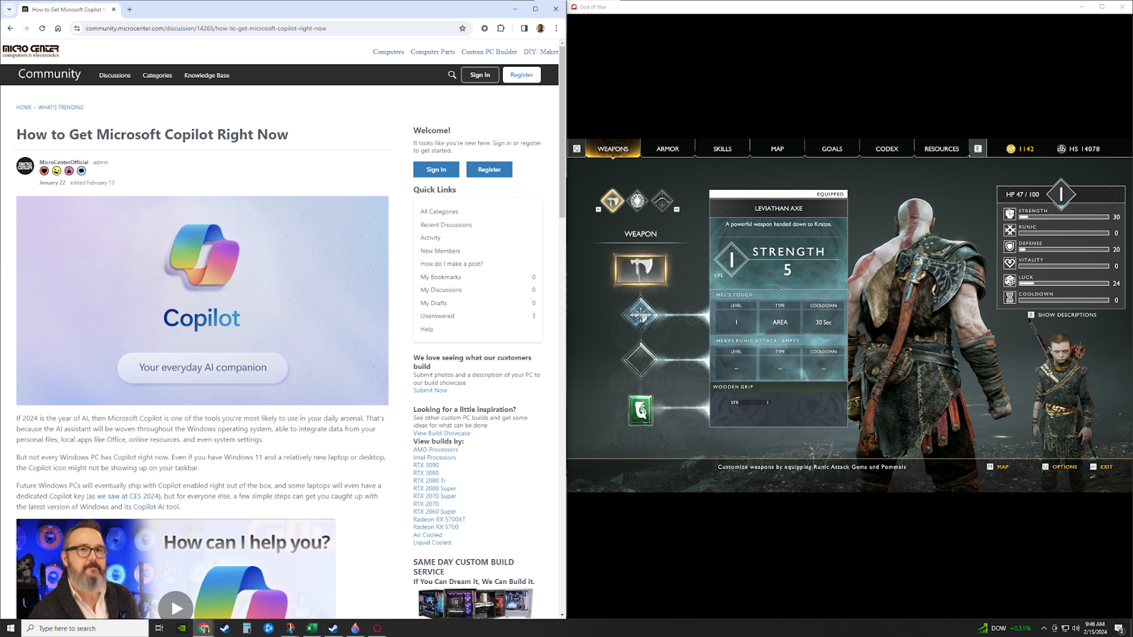
Task: Switch to the Armor tab
Action: [x=668, y=149]
